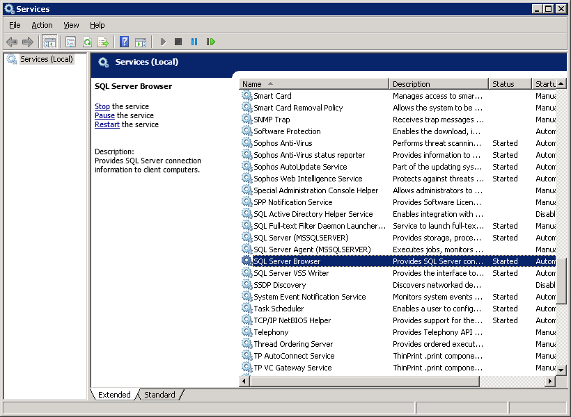Image resolution: width=571 pixels, height=417 pixels.
Task: Select System Event Notification Service row
Action: 398,297
